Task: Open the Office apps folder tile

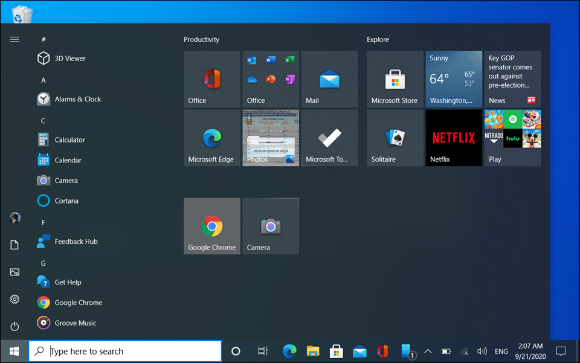Action: click(x=270, y=79)
